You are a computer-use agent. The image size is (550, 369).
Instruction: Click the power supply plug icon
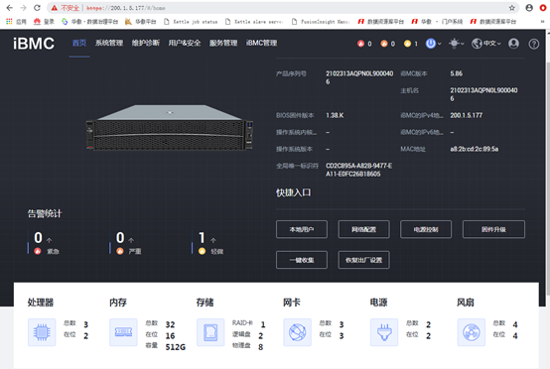pyautogui.click(x=384, y=332)
